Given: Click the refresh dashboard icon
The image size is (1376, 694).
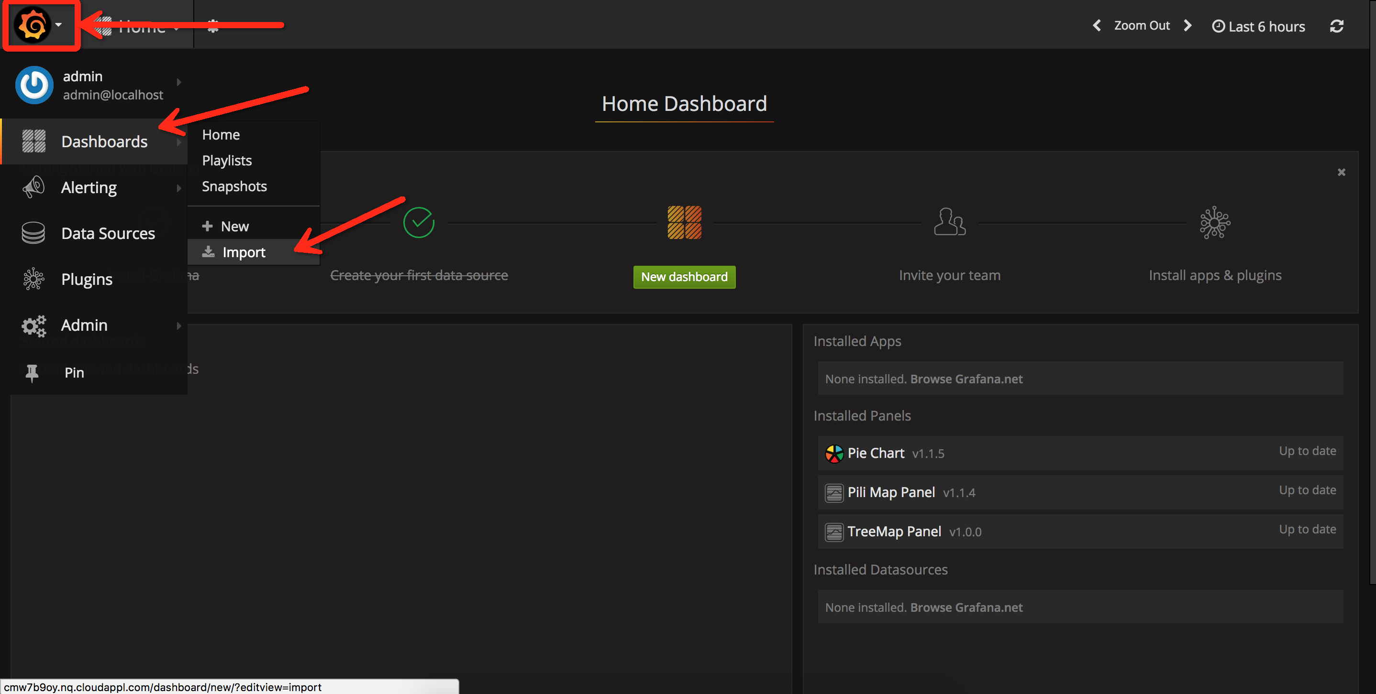Looking at the screenshot, I should pos(1336,26).
